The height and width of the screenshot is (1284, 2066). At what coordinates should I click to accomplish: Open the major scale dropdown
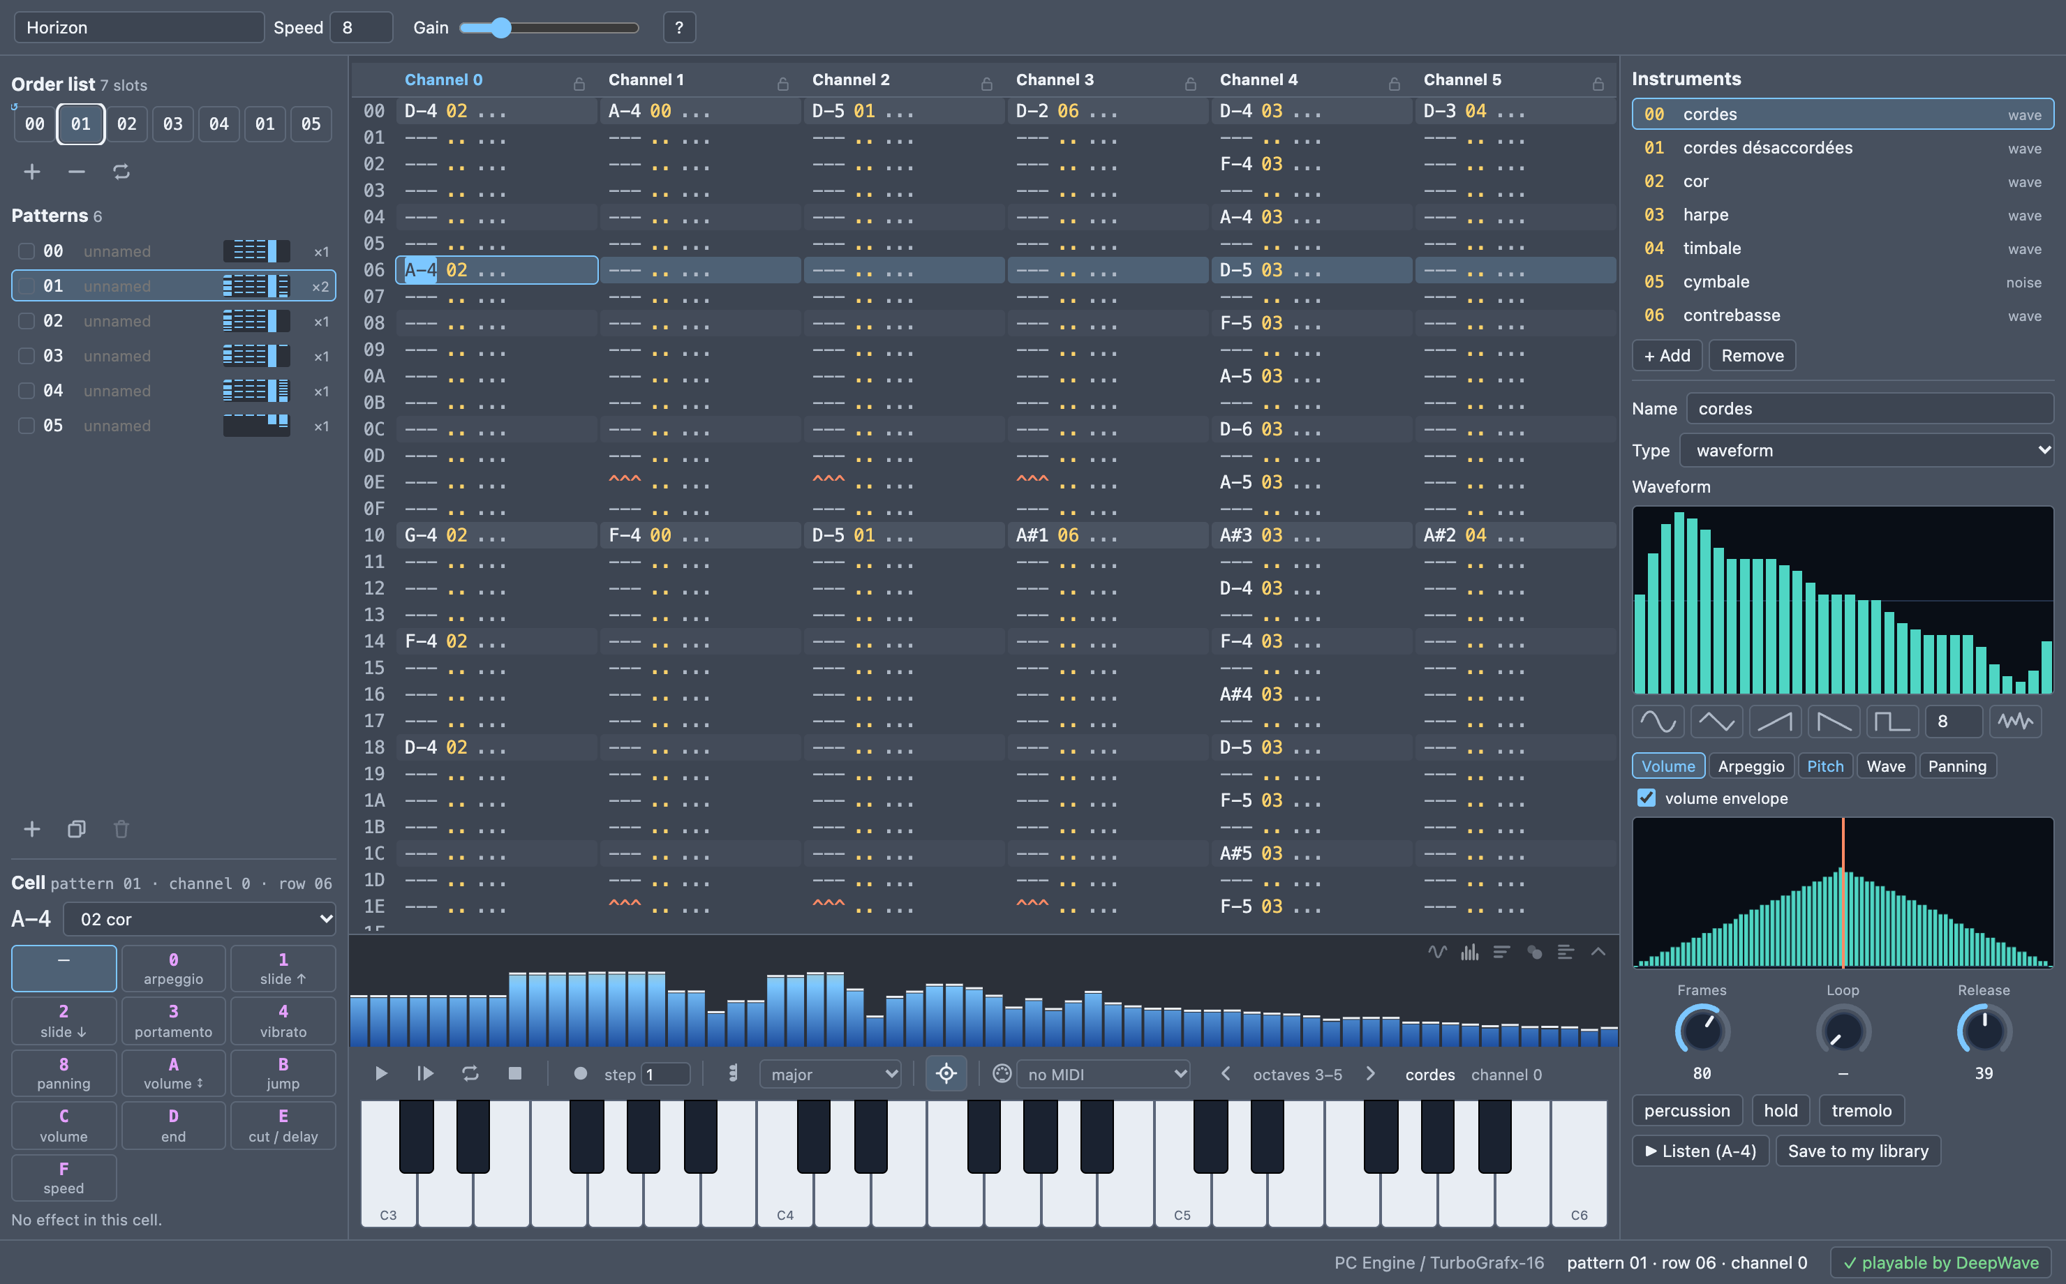pos(831,1074)
